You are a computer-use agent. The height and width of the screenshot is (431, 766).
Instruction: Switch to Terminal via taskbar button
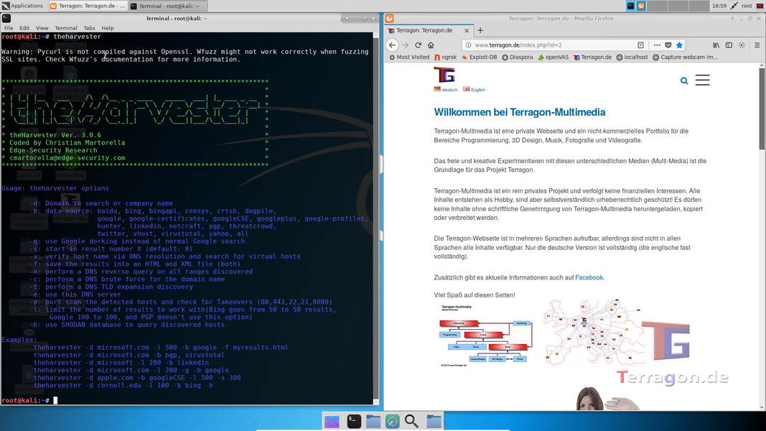[168, 6]
